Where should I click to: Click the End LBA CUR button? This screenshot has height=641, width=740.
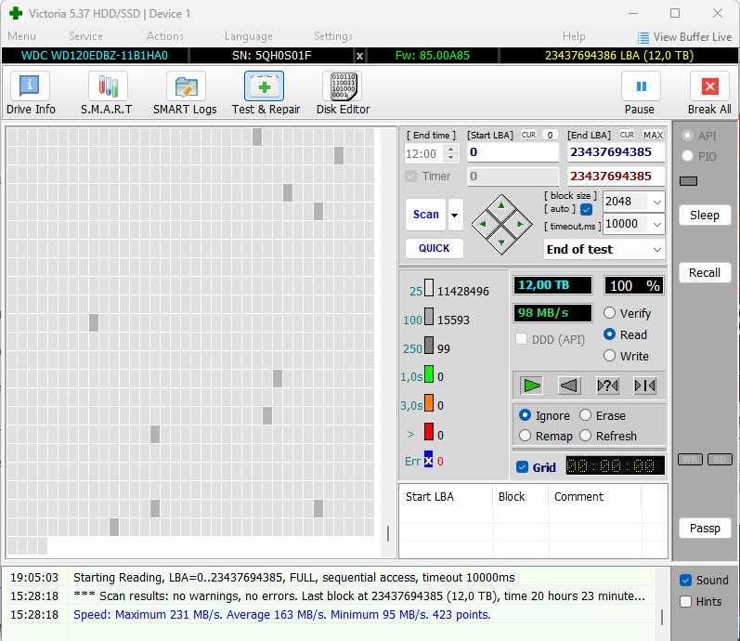[628, 135]
